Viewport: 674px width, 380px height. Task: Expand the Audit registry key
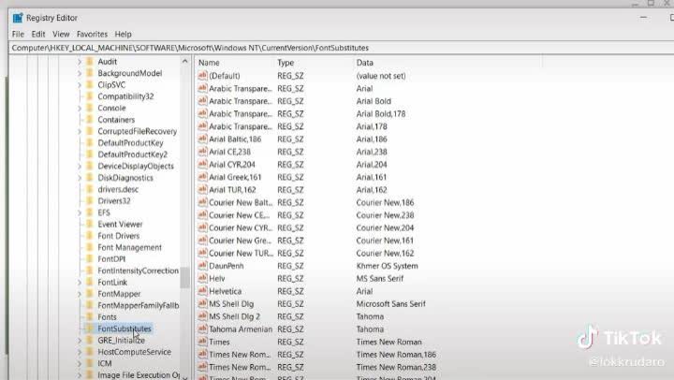click(79, 61)
